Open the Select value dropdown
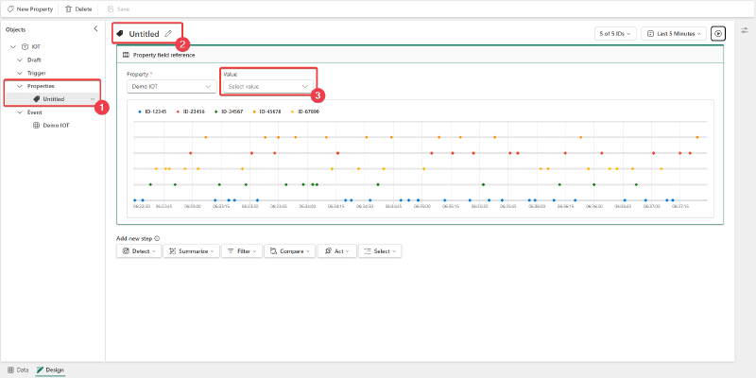The height and width of the screenshot is (378, 756). point(268,86)
